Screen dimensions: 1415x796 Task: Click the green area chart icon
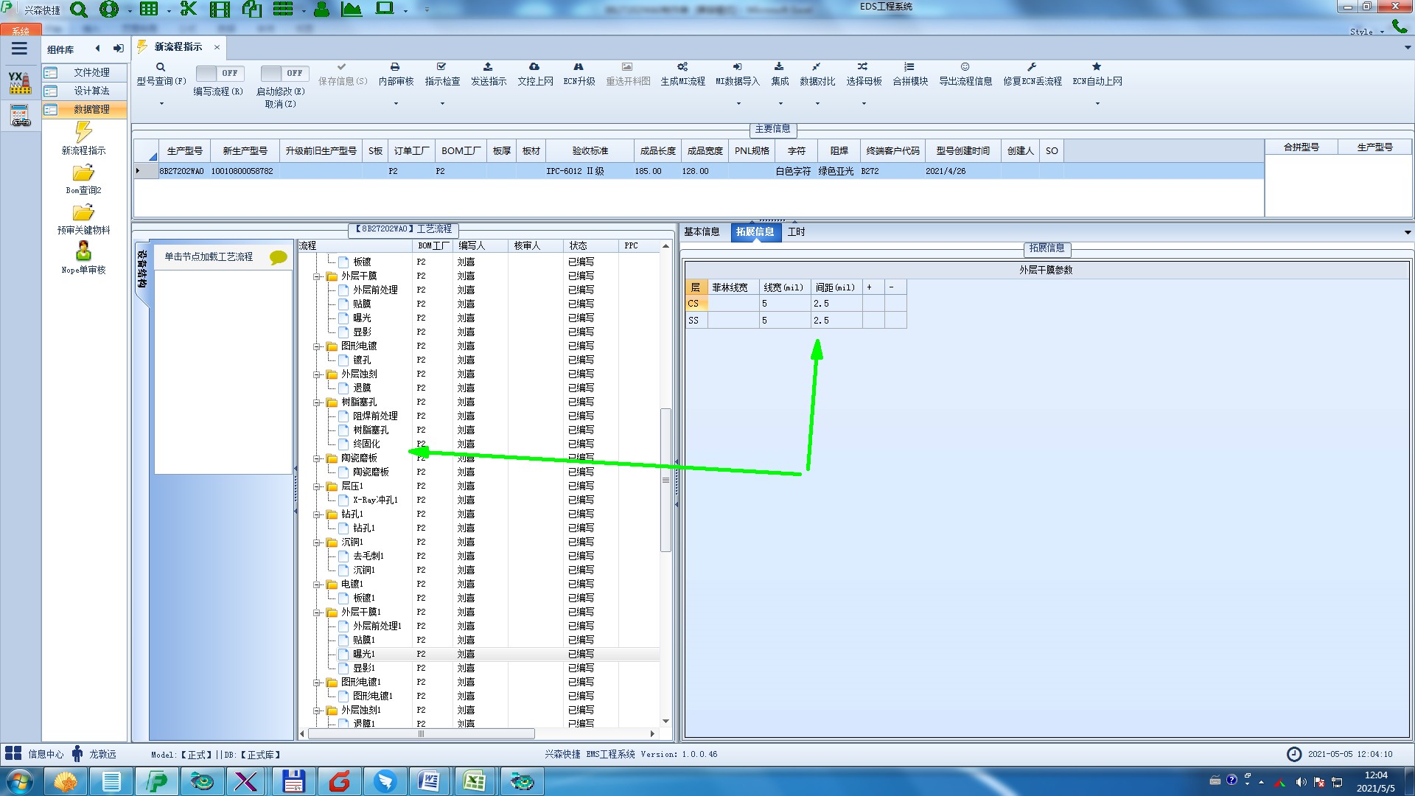click(x=352, y=9)
